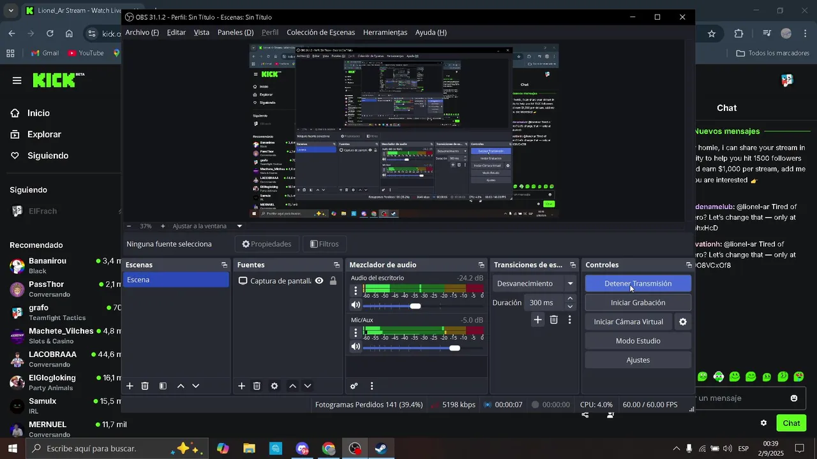This screenshot has width=817, height=459.
Task: Select Escena in scenes list
Action: pos(176,280)
